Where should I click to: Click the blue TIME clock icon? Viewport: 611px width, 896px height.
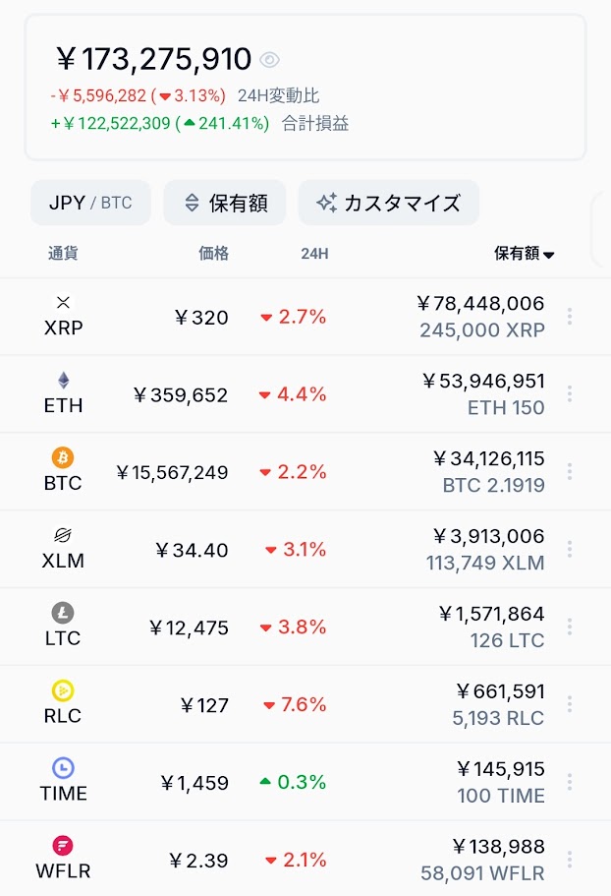63,767
